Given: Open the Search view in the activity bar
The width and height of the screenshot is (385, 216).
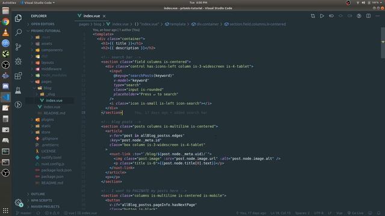Looking at the screenshot, I should [18, 32].
